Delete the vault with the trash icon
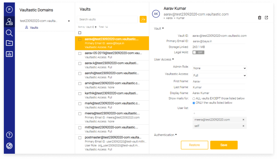Screen dimensions: 277x159 260,17
